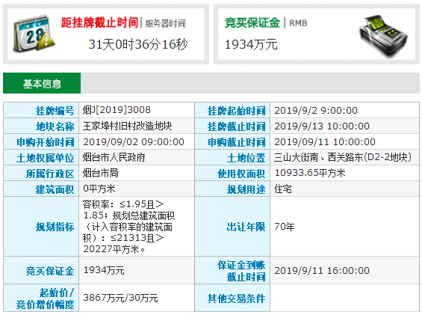Select parcel name 王家埠村旧村改造地块
The image size is (422, 315).
coord(127,126)
